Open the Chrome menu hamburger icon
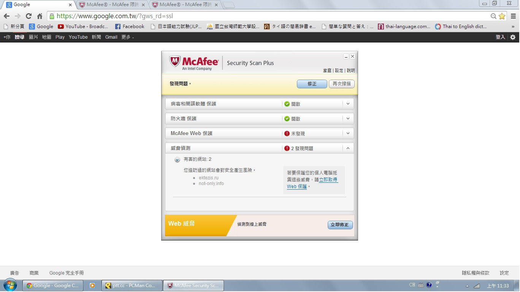Screen dimensions: 520x292 point(513,16)
